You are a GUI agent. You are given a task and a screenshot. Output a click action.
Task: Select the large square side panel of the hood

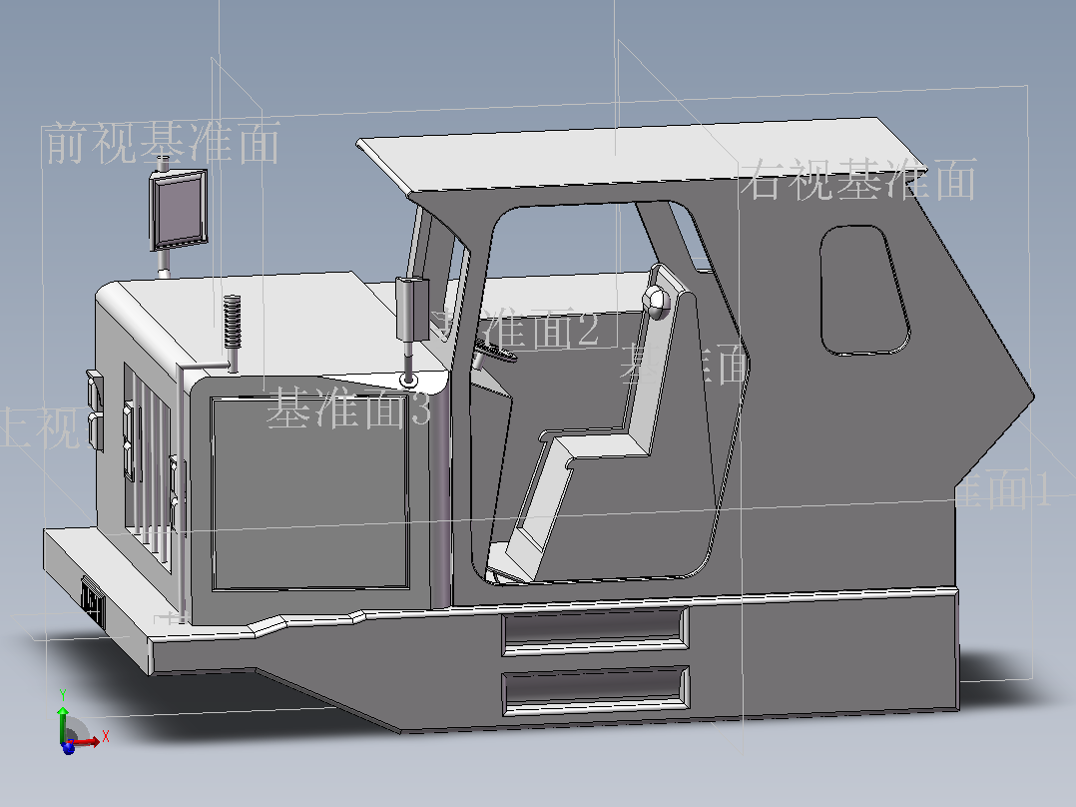coord(310,492)
